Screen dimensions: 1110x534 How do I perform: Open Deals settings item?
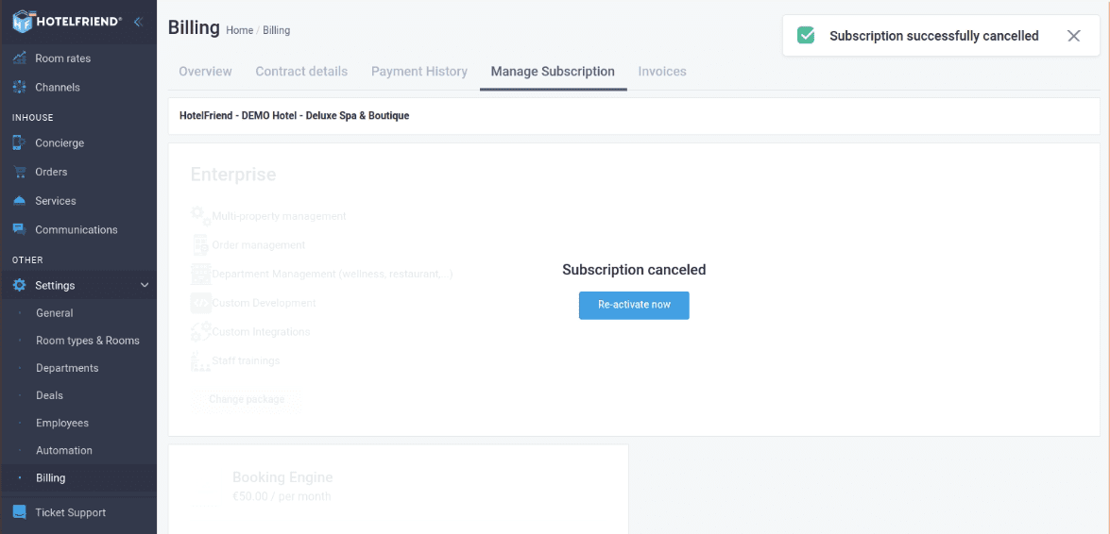click(49, 395)
